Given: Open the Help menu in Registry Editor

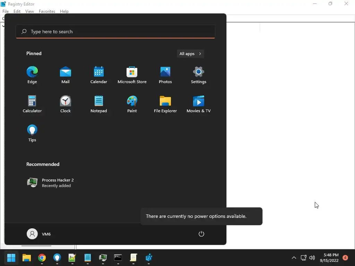Looking at the screenshot, I should pos(64,11).
